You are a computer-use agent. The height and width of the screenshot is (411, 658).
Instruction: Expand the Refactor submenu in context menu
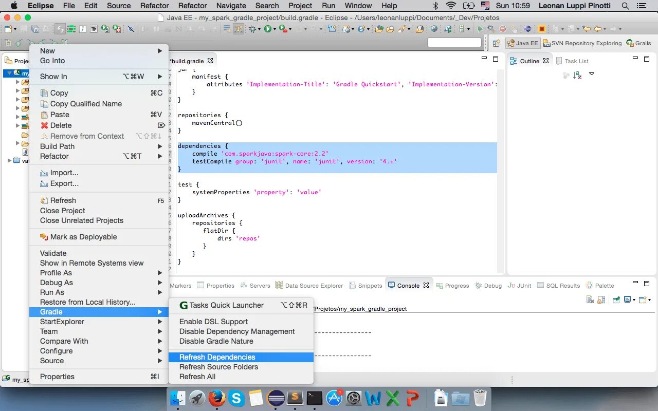pos(99,156)
